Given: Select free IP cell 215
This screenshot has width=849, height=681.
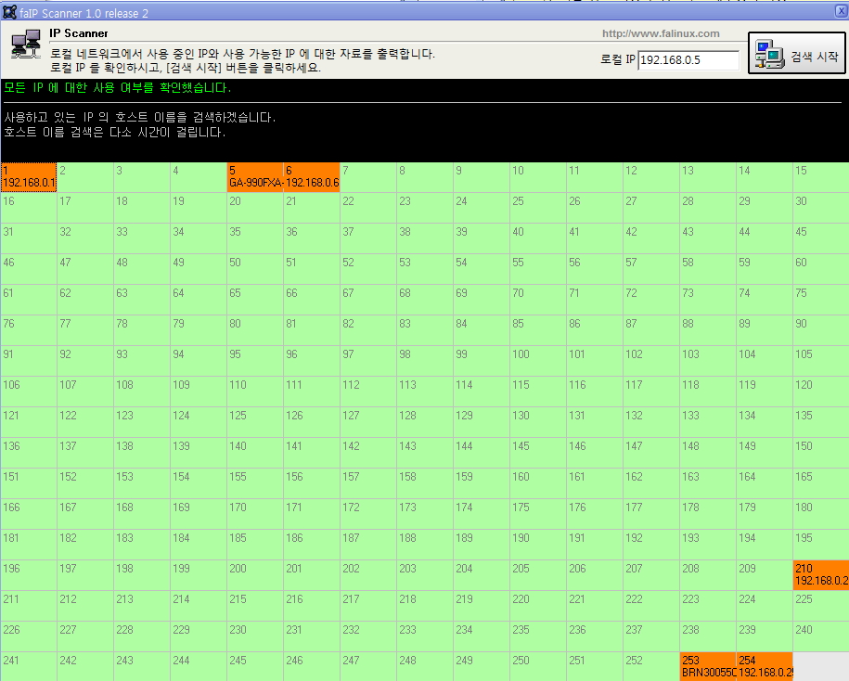Looking at the screenshot, I should (255, 605).
